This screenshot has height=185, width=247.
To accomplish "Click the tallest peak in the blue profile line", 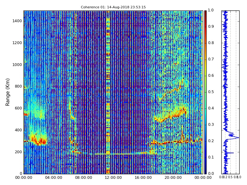I will click(x=238, y=138).
